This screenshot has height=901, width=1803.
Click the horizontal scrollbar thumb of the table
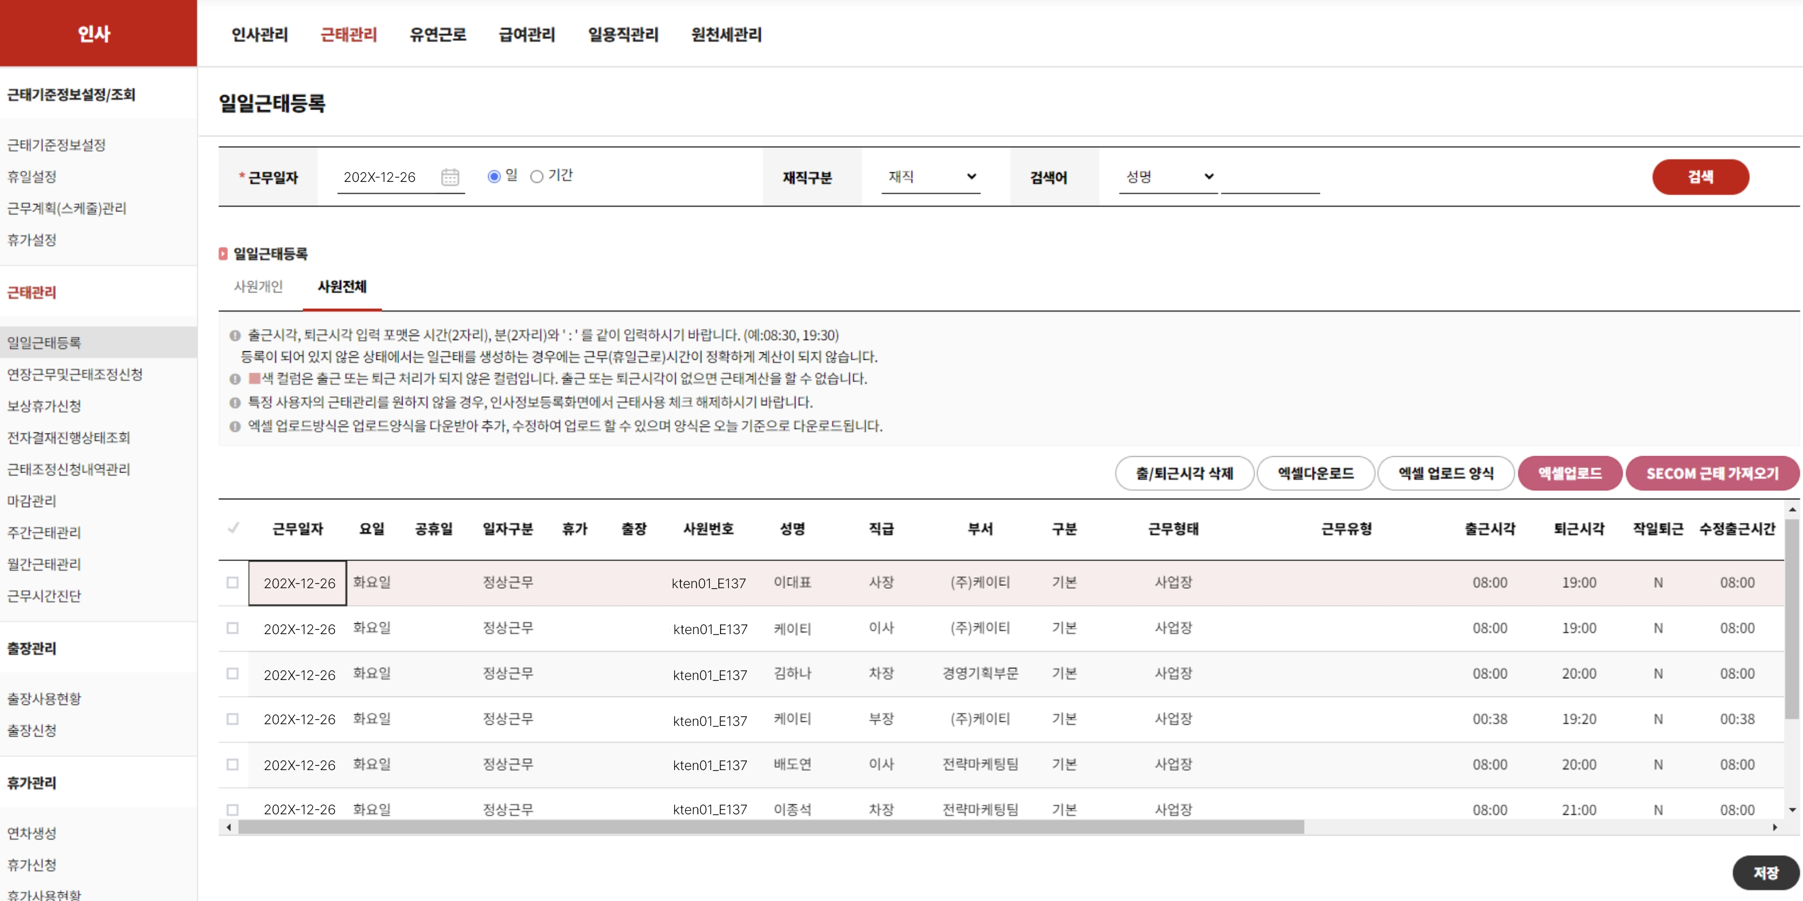[x=771, y=827]
